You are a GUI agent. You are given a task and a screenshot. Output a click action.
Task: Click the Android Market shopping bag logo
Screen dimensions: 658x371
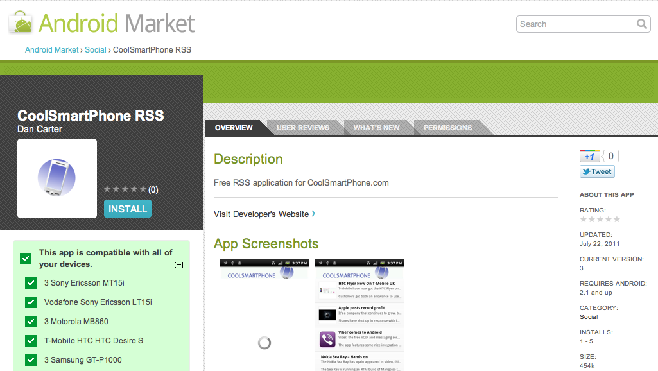click(x=21, y=22)
